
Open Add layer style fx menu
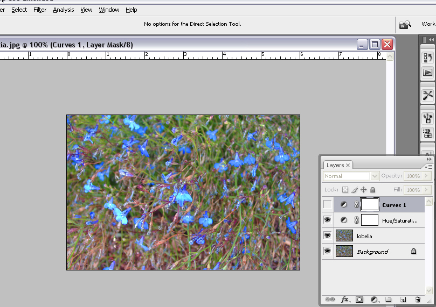coord(345,299)
